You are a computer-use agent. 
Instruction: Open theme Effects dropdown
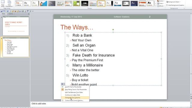(x=161, y=6)
